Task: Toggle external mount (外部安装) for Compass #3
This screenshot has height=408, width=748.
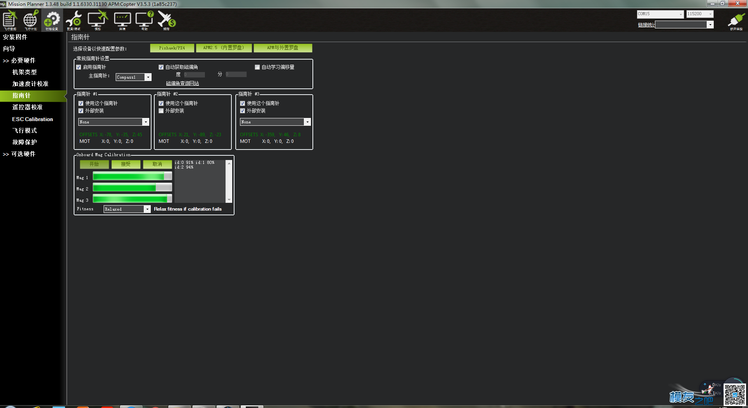Action: pyautogui.click(x=242, y=111)
